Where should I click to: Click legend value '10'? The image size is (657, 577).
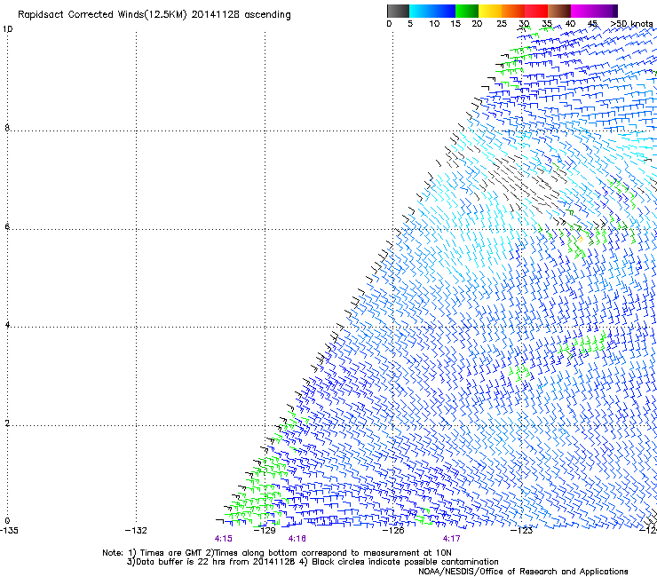[x=434, y=24]
